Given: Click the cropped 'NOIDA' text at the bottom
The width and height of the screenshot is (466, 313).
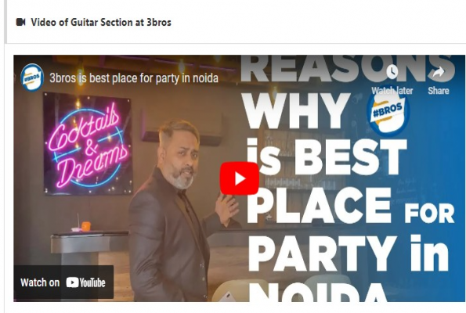Looking at the screenshot, I should (x=318, y=292).
